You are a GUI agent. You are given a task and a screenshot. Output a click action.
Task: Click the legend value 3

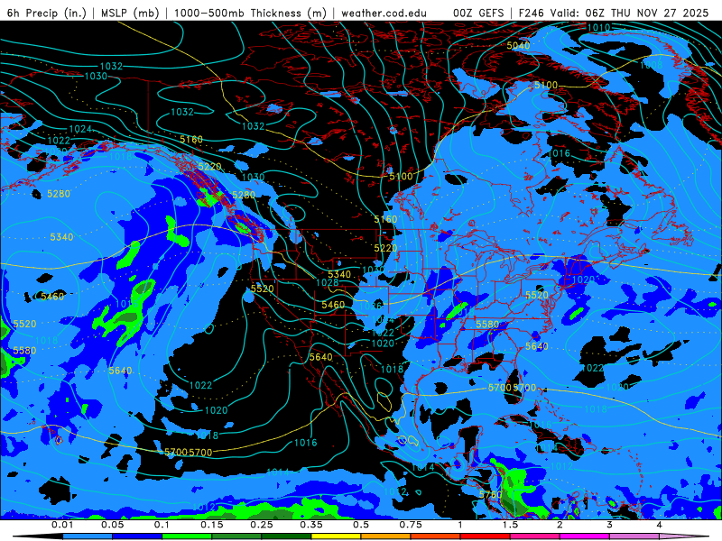click(610, 525)
